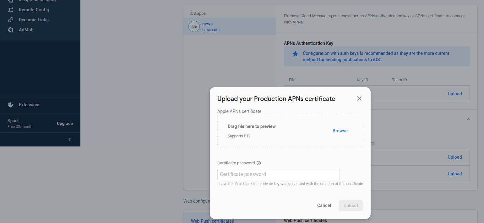The height and width of the screenshot is (223, 484).
Task: Close the Upload APNs certificate dialog
Action: (x=359, y=98)
